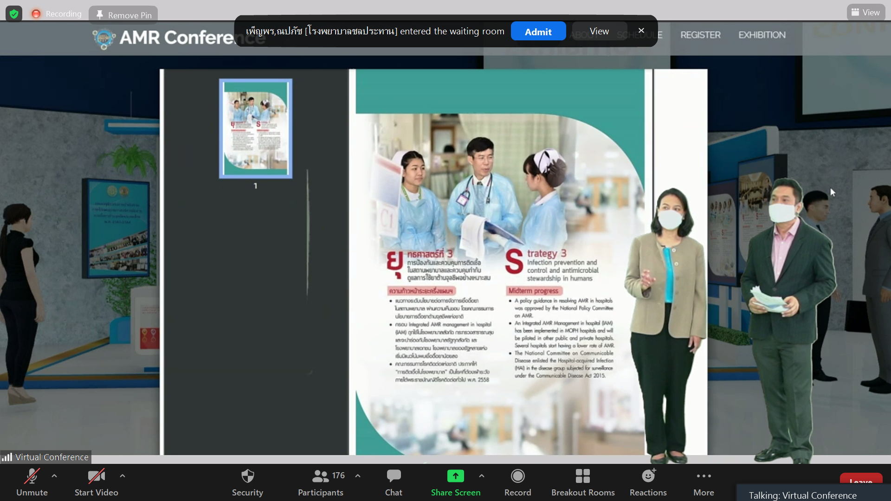Click Remove Pin button
This screenshot has height=501, width=891.
point(123,15)
